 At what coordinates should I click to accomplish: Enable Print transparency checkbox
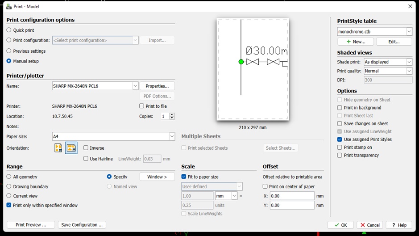tap(340, 155)
